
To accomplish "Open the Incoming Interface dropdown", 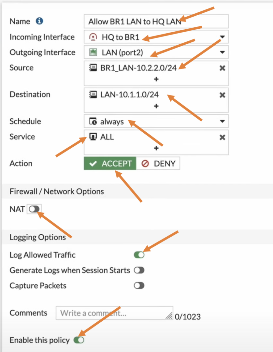I will click(223, 37).
